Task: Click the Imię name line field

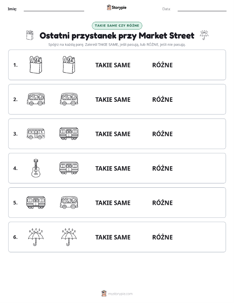Action: (54, 9)
